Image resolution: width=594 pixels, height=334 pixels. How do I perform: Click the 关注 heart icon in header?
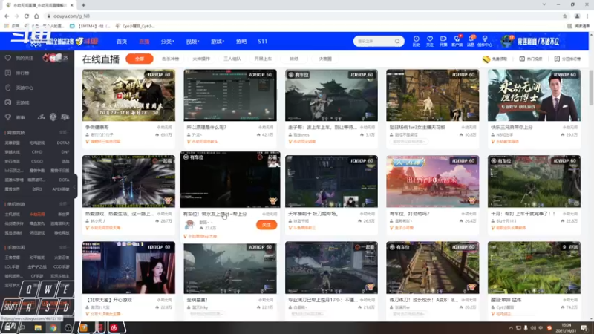pyautogui.click(x=430, y=39)
